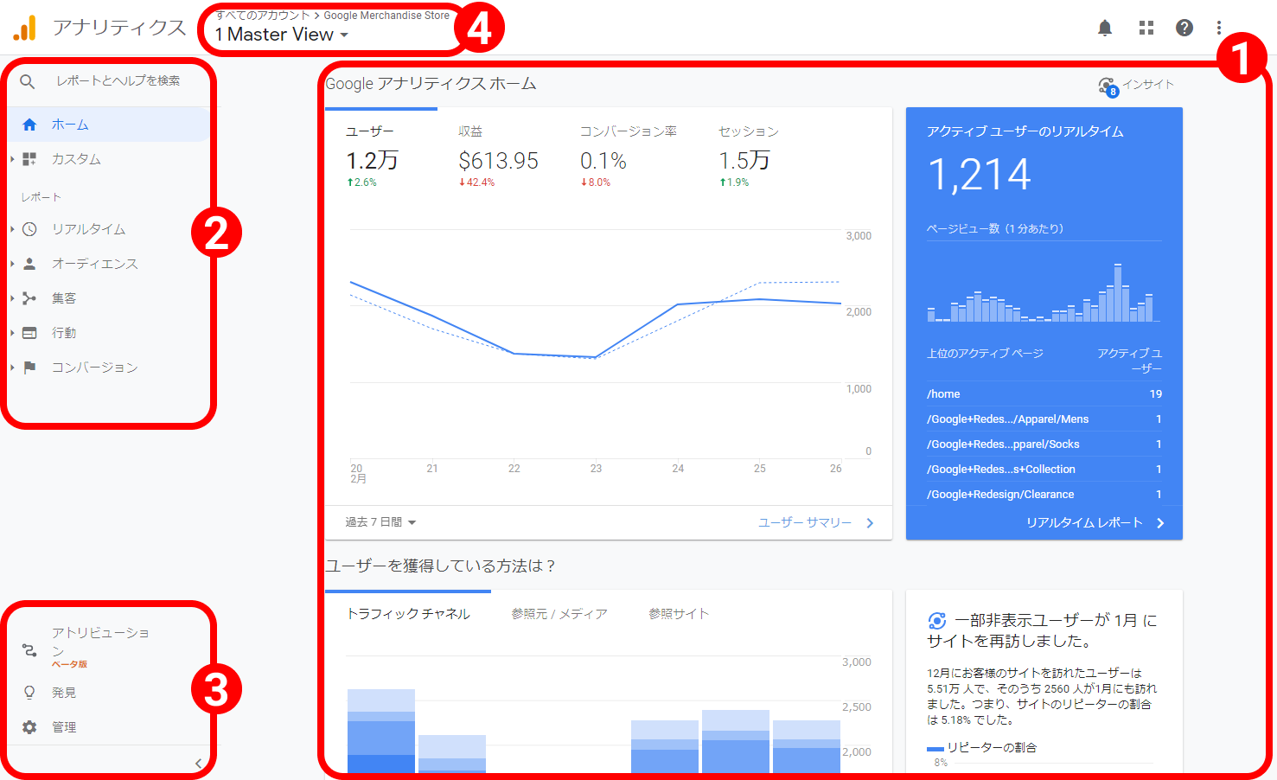The width and height of the screenshot is (1277, 780).
Task: Click the ページビュー数 (1 分あたり) label
Action: click(995, 229)
